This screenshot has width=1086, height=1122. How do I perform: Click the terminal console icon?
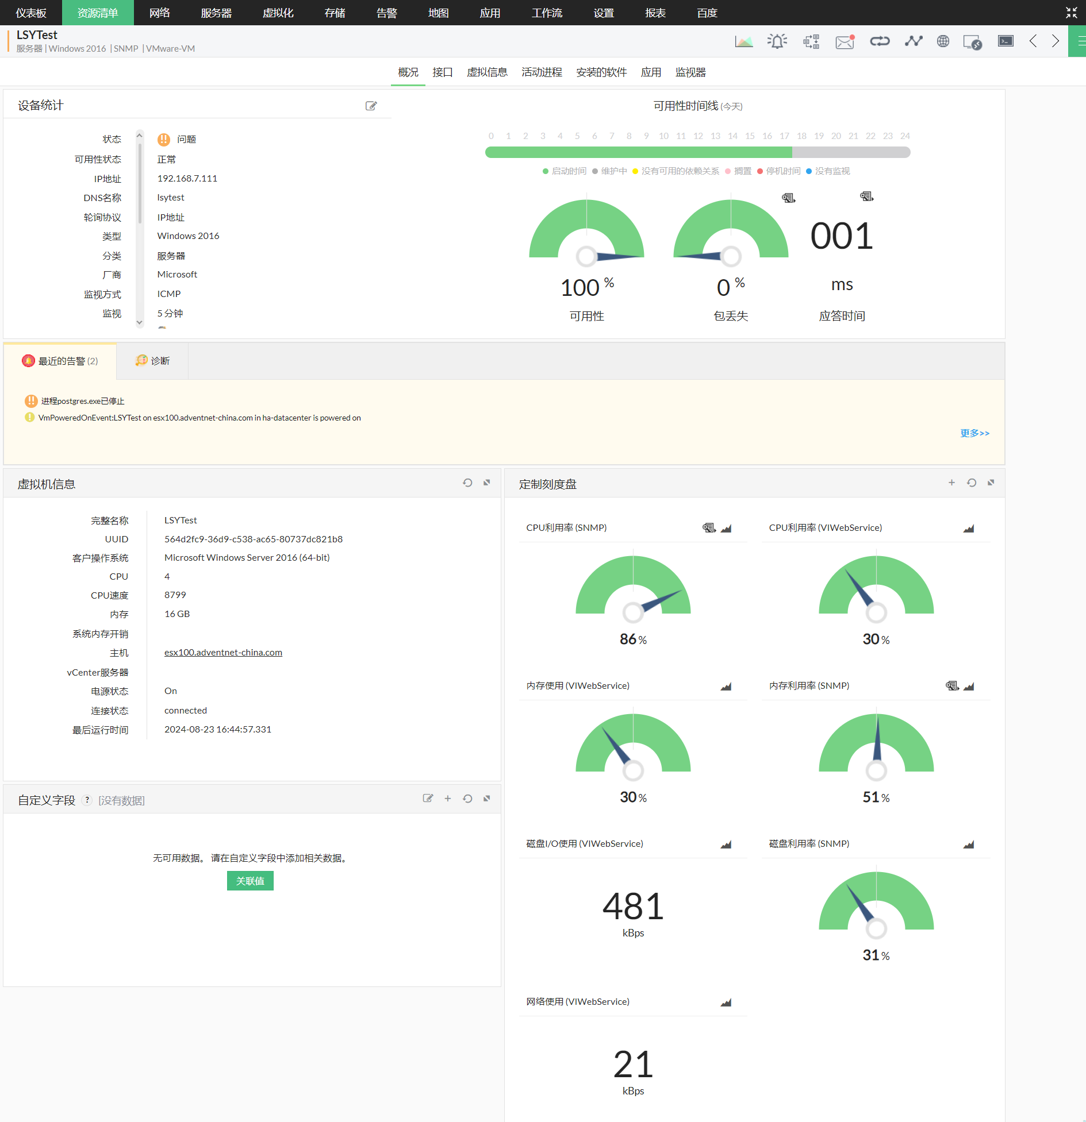click(1006, 41)
